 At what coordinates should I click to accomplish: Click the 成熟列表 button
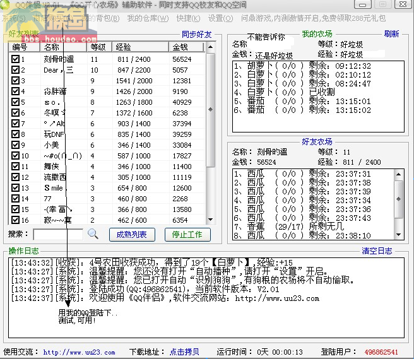pos(132,235)
